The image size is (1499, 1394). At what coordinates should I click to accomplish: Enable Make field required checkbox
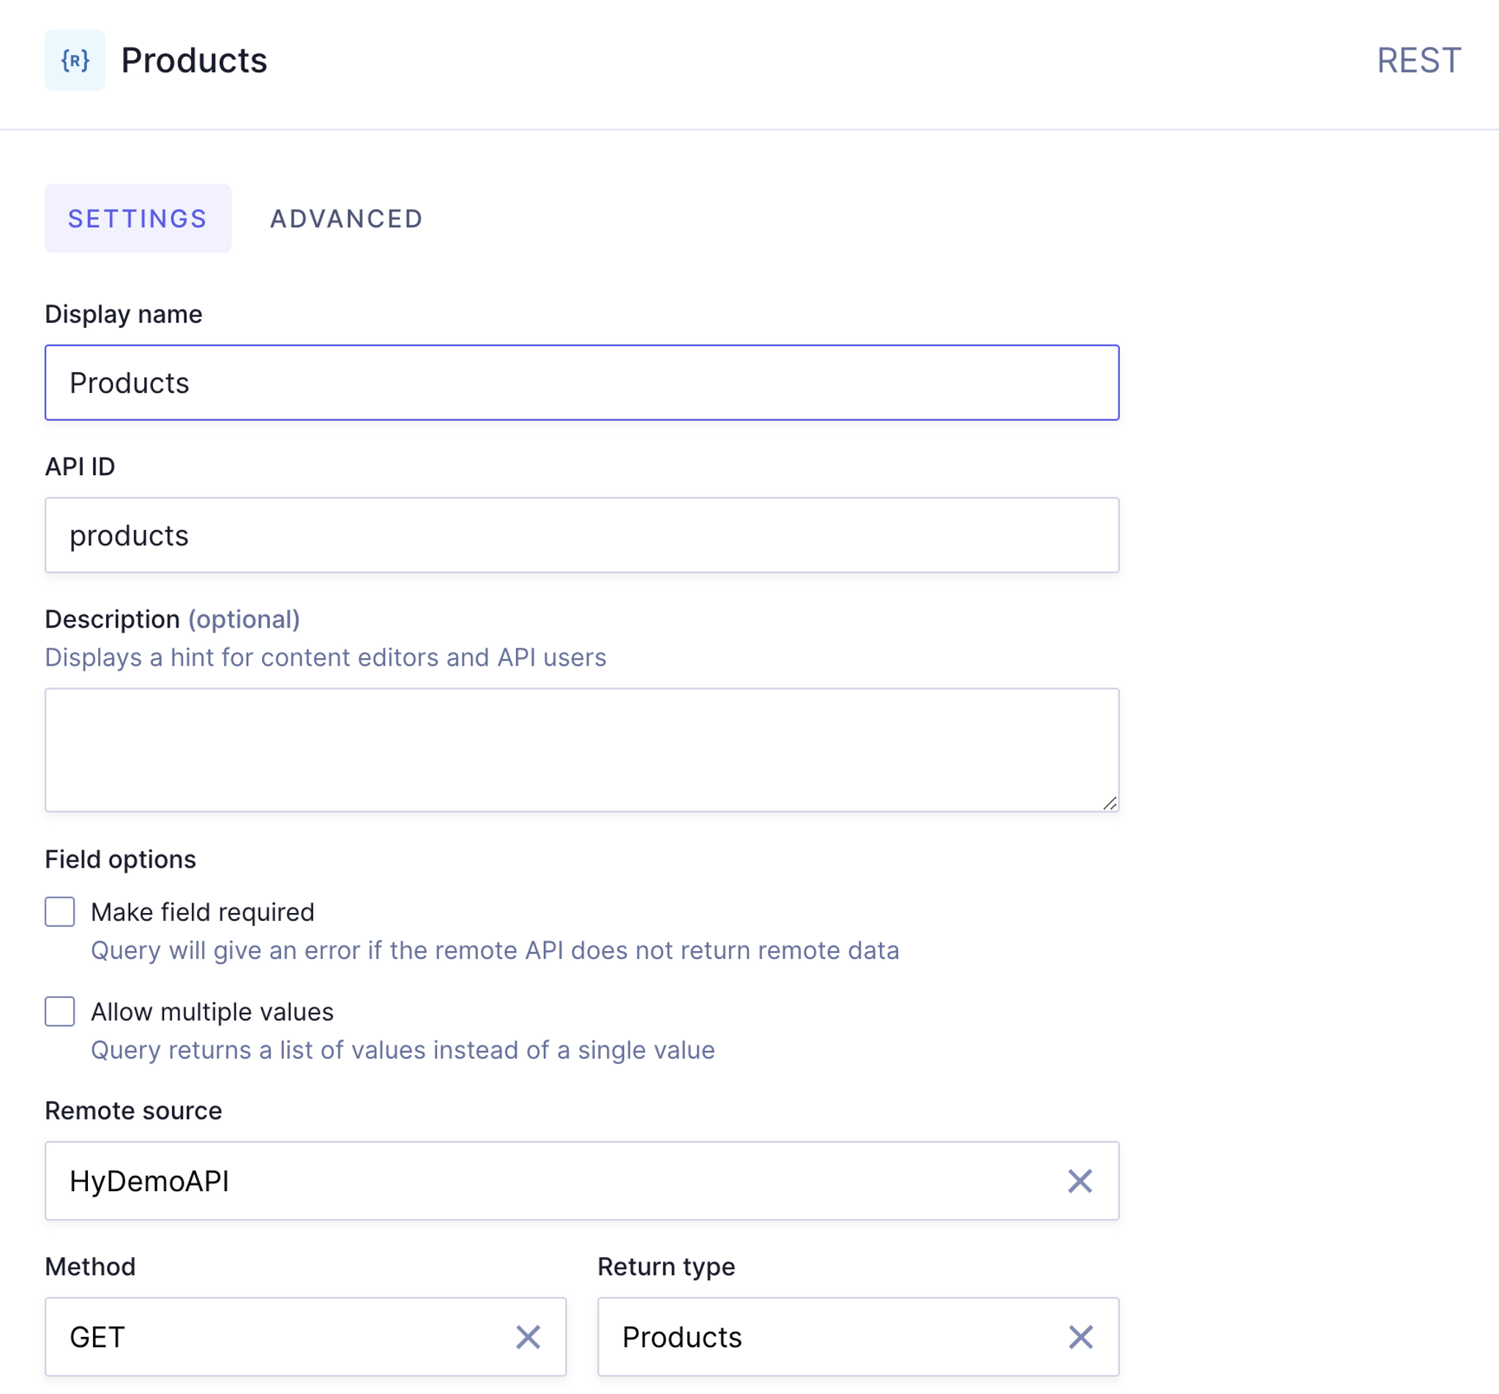pyautogui.click(x=59, y=912)
